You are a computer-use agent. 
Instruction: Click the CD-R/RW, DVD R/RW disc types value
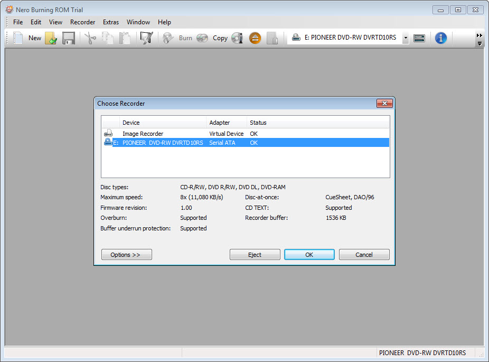pyautogui.click(x=233, y=187)
